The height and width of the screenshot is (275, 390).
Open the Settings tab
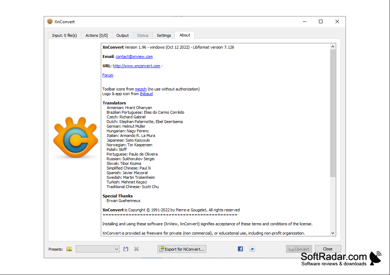tap(164, 35)
